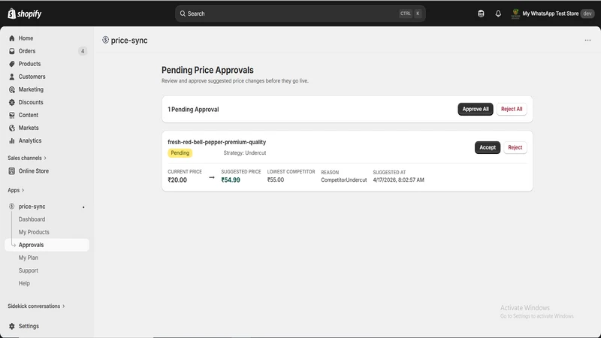Viewport: 601px width, 338px height.
Task: Click the pin dot next to price-sync
Action: point(83,207)
